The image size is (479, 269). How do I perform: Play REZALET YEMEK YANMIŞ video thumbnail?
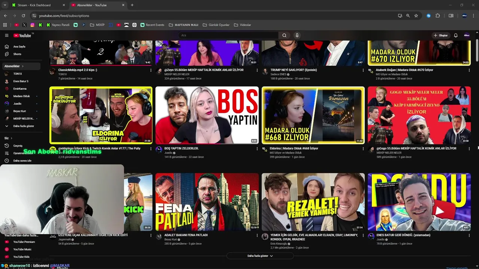pos(313,202)
